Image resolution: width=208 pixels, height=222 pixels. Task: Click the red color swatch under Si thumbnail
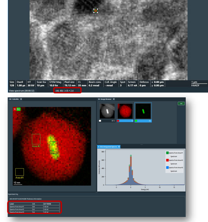click(118, 121)
